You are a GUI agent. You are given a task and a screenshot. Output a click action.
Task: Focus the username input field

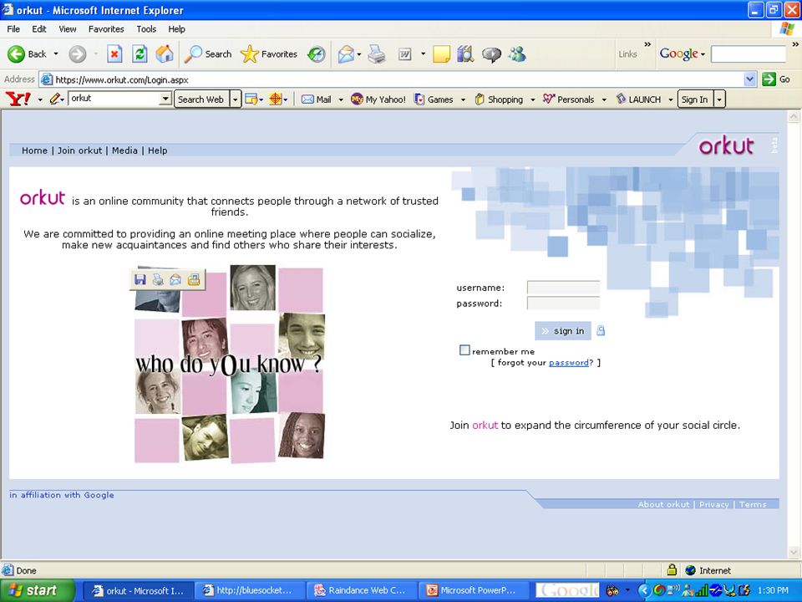point(563,287)
